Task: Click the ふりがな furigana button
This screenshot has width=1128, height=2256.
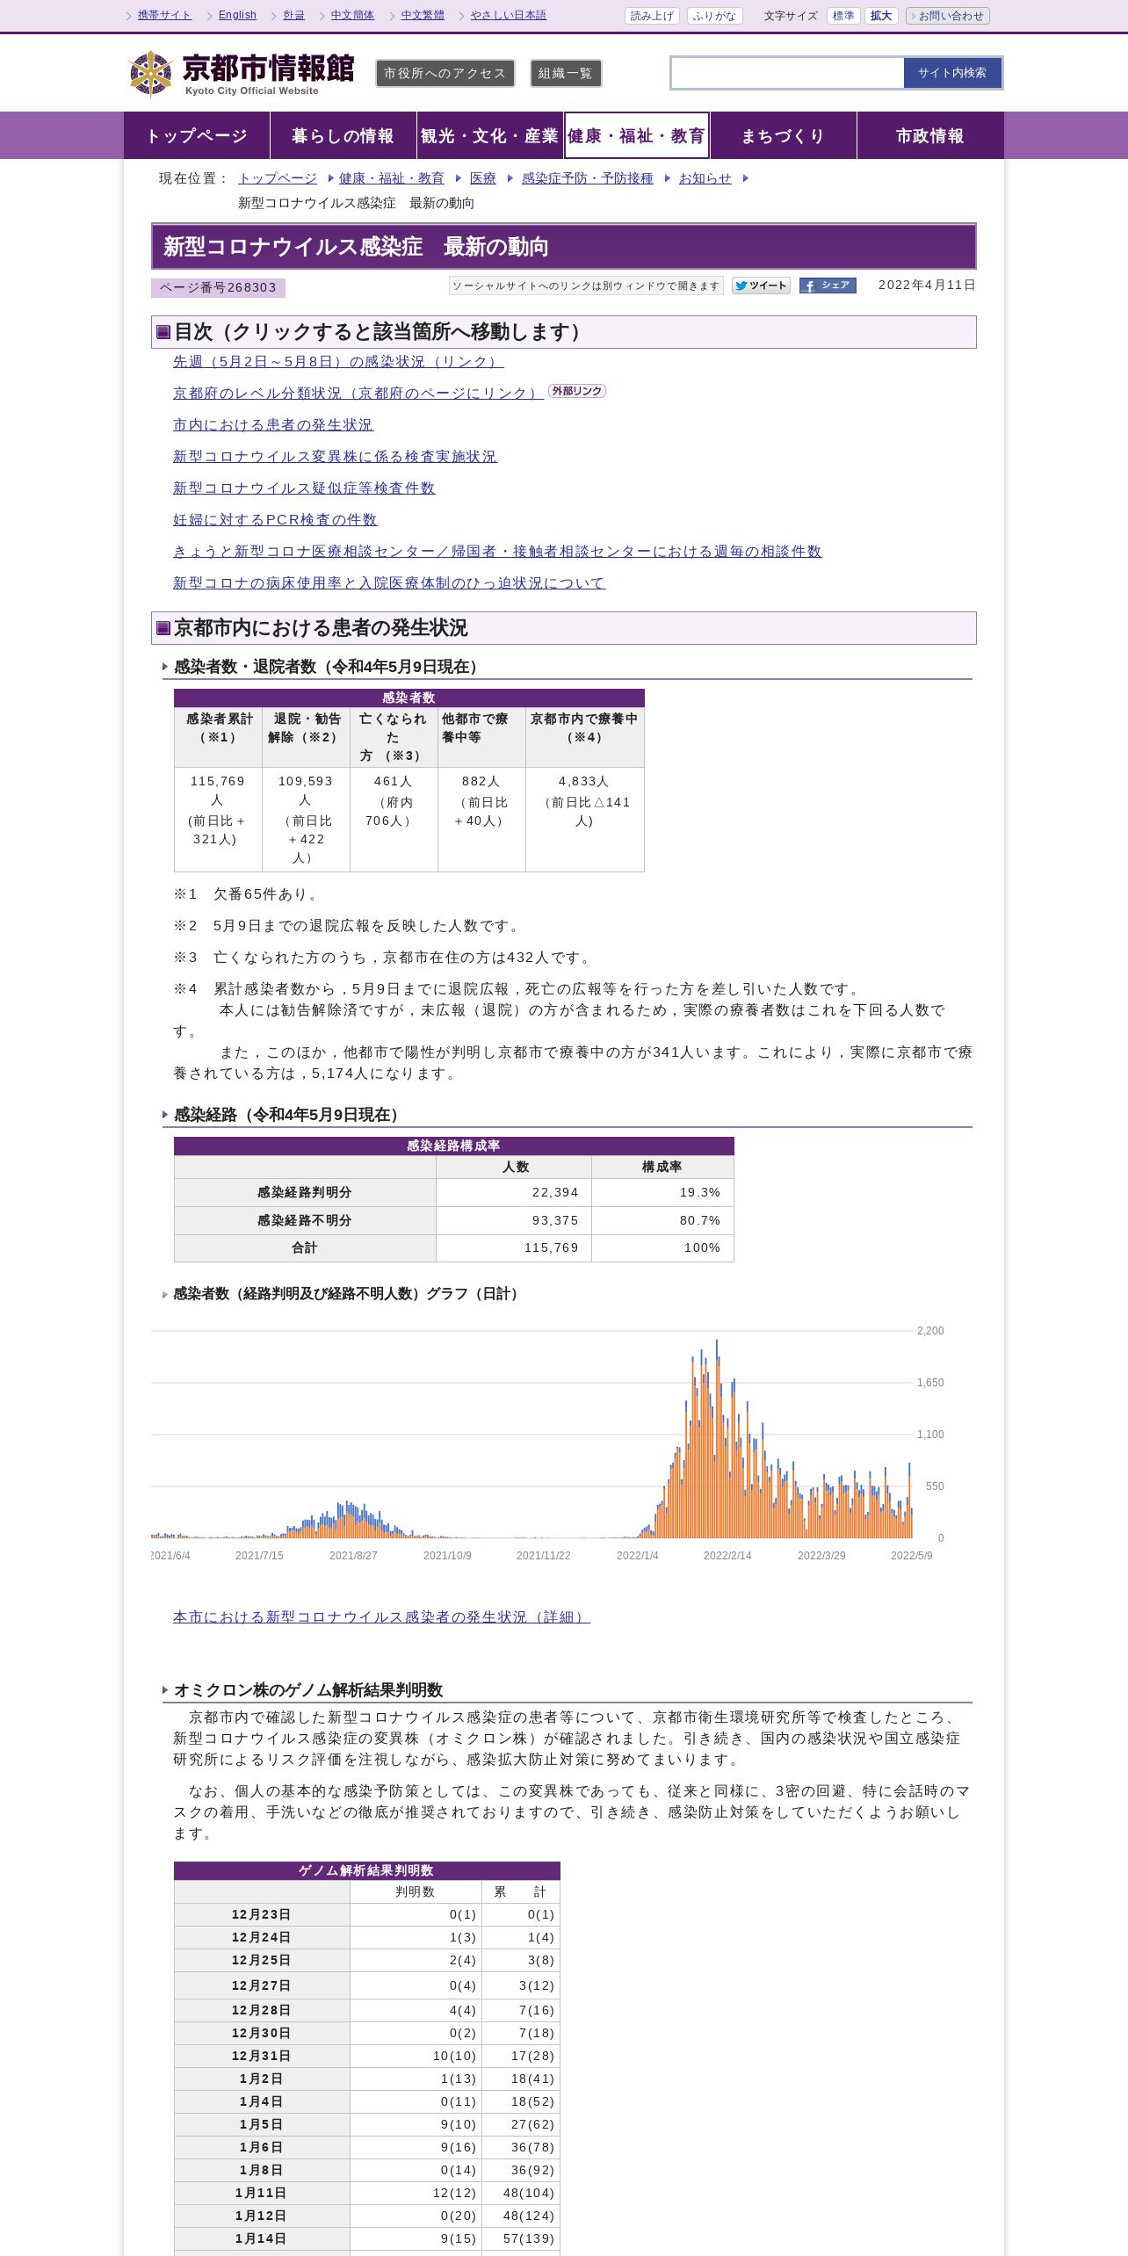Action: click(714, 16)
